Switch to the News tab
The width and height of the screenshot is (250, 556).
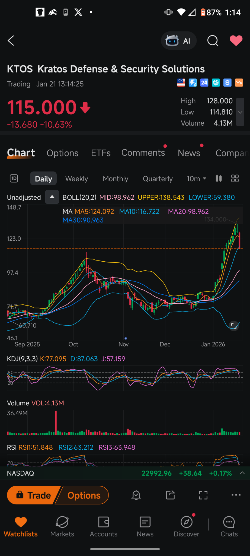[x=189, y=153]
